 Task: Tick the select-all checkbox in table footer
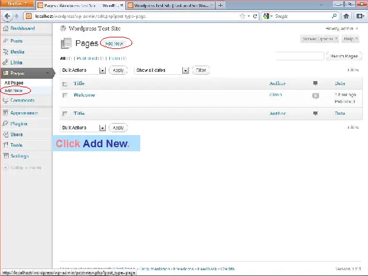(x=65, y=114)
